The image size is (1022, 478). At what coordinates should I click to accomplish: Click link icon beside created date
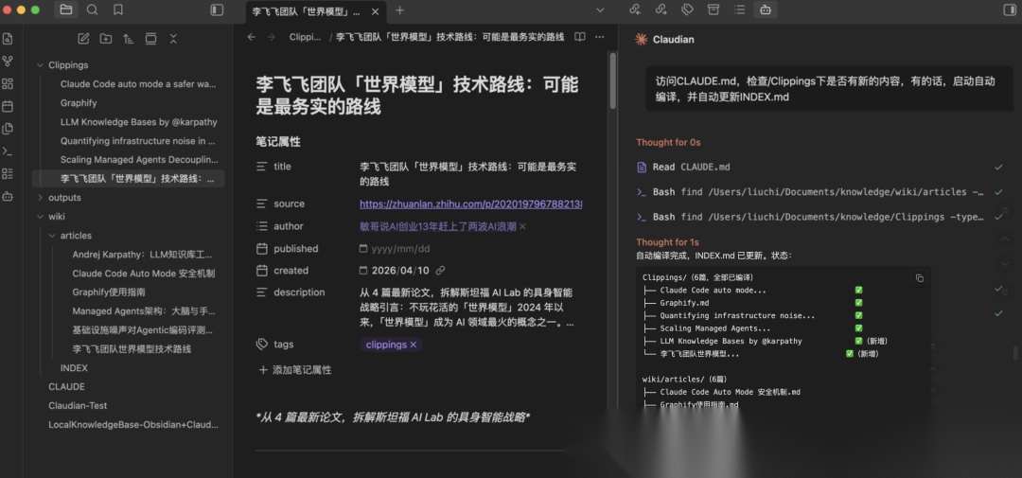point(440,270)
